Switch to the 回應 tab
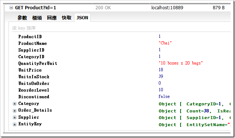The width and height of the screenshot is (235, 138). 52,18
